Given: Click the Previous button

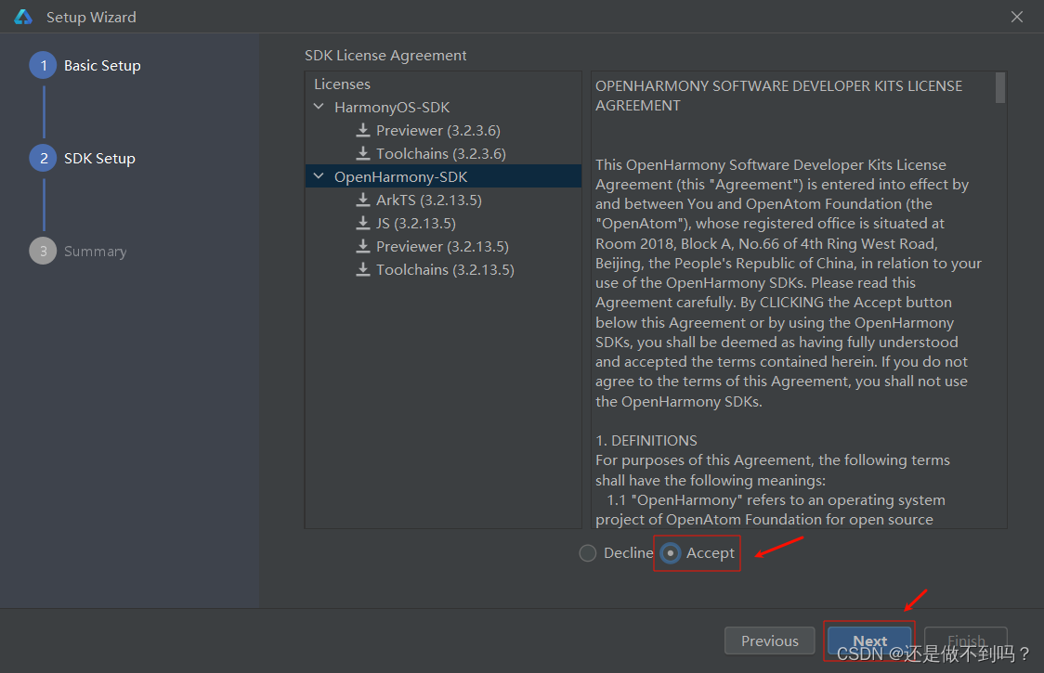Looking at the screenshot, I should tap(770, 641).
